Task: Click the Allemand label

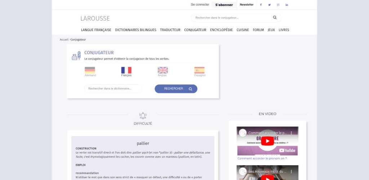Action: 90,76
